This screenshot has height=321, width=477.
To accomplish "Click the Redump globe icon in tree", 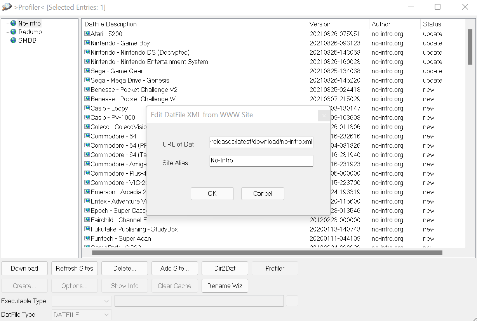I will tap(14, 32).
